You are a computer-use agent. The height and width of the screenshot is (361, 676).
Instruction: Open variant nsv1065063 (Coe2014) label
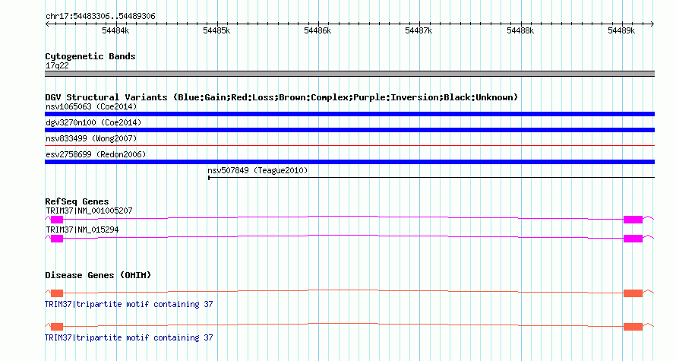(91, 106)
